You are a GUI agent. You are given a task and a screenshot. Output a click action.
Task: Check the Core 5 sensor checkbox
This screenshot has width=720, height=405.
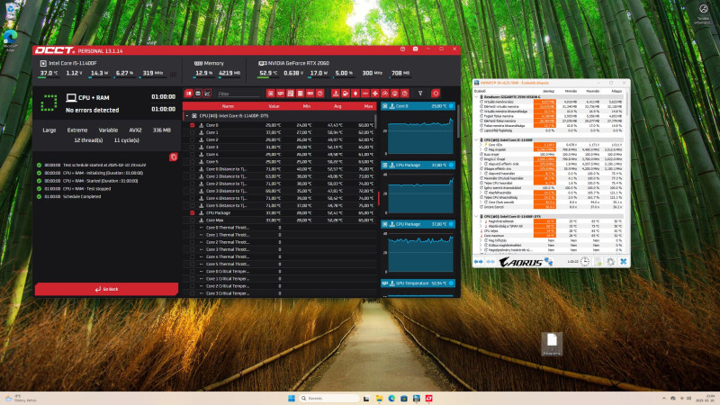tap(192, 162)
